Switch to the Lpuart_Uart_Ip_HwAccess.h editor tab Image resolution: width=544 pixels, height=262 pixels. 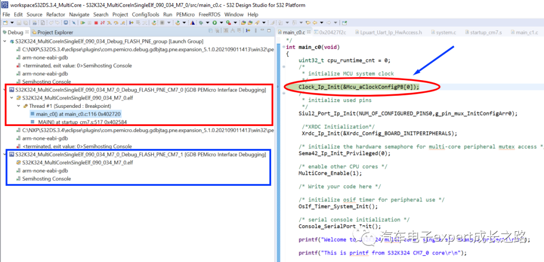tap(388, 32)
